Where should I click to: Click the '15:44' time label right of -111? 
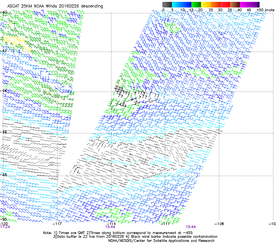coord(191,227)
